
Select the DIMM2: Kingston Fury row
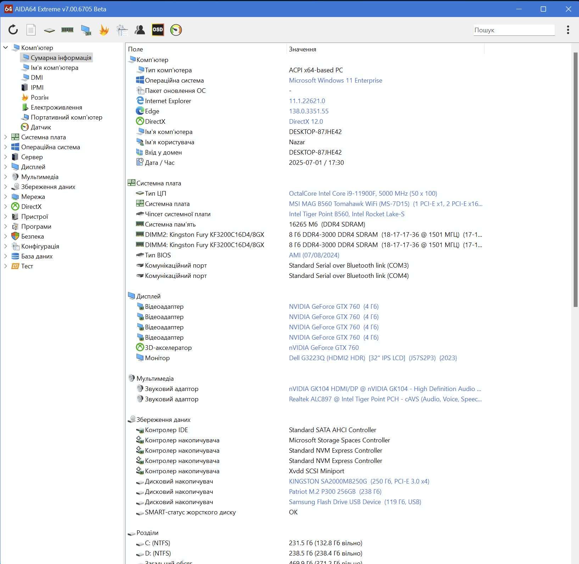tap(305, 235)
